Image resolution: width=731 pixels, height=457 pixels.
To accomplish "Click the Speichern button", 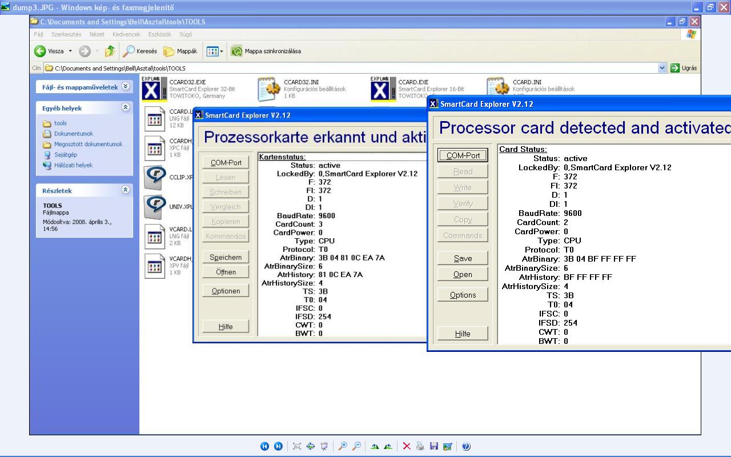I will click(x=226, y=257).
